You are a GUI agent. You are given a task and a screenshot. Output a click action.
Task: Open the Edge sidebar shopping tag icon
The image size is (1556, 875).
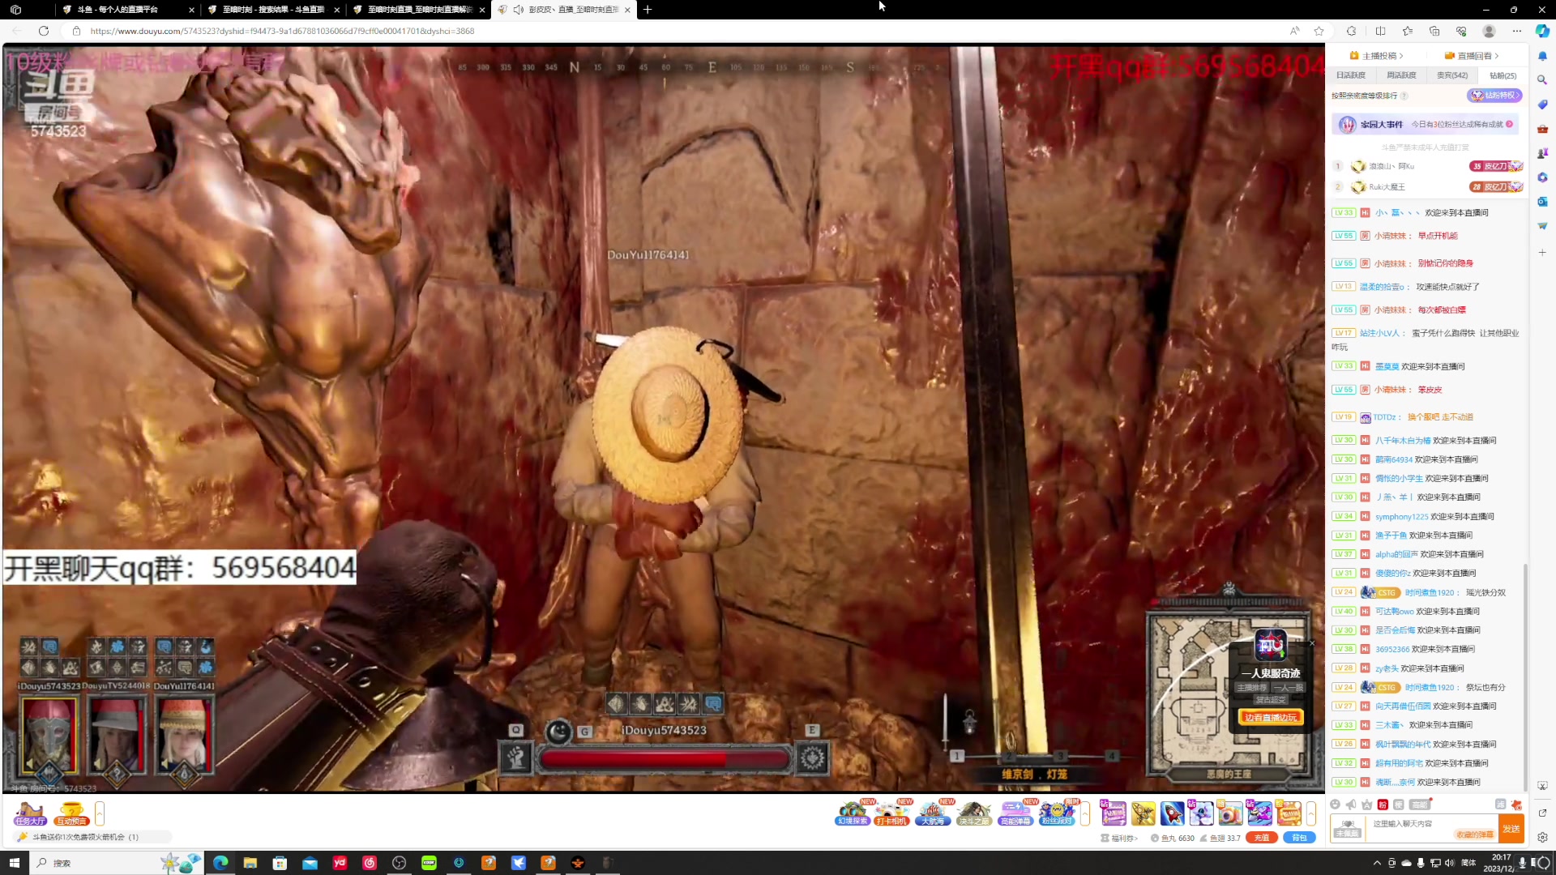1542,105
